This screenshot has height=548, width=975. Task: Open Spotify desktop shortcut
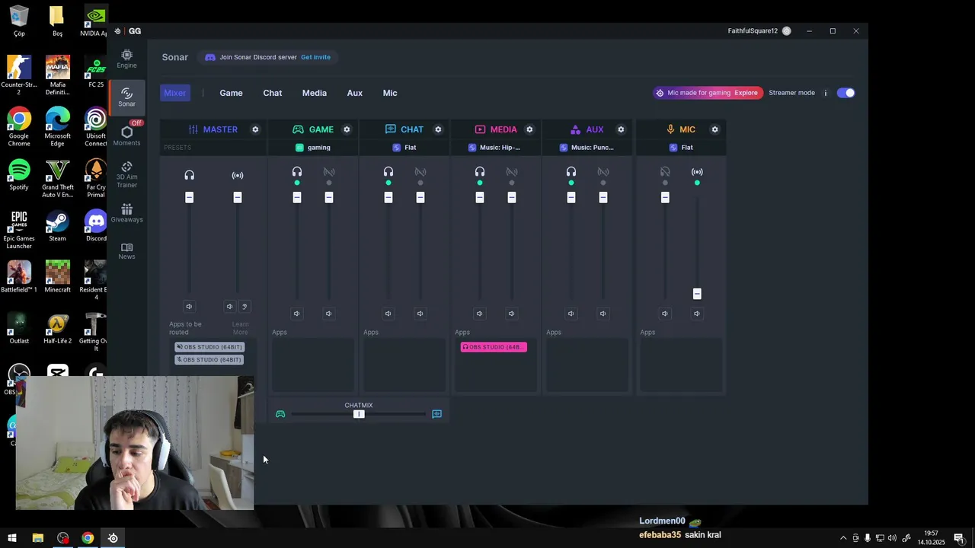pyautogui.click(x=19, y=175)
